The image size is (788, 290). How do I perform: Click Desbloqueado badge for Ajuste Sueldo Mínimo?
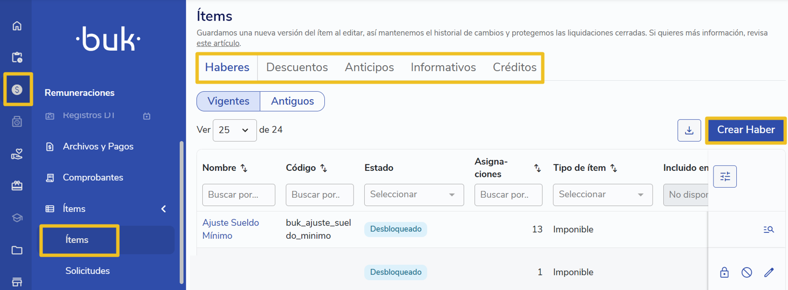[x=396, y=229]
